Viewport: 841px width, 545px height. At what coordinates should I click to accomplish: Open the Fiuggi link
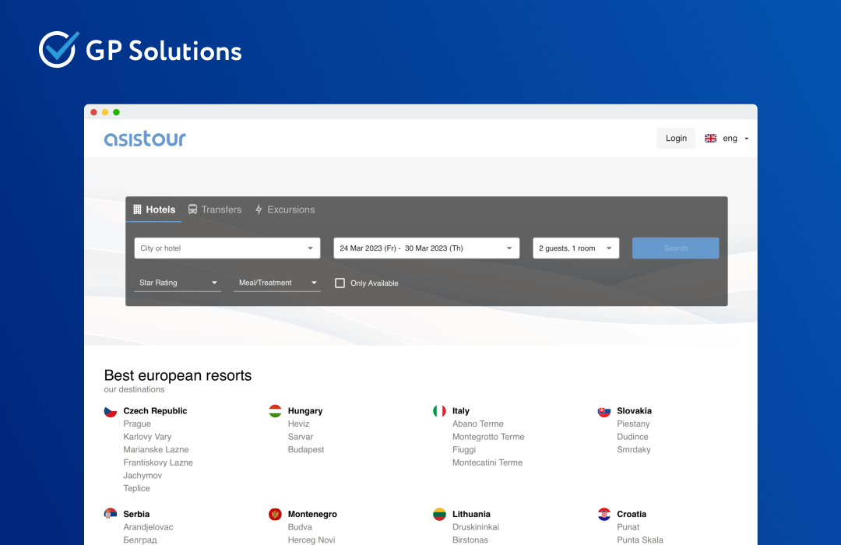tap(464, 449)
